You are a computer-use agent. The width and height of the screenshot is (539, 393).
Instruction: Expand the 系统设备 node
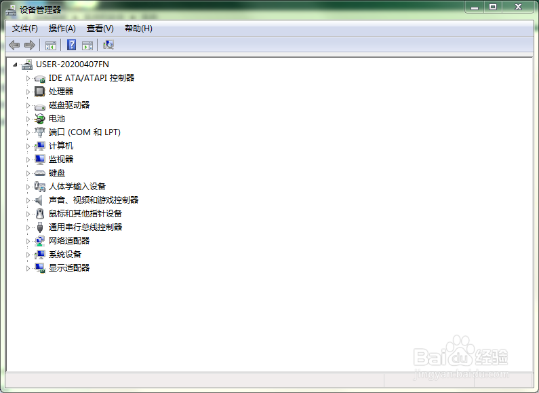click(x=28, y=255)
